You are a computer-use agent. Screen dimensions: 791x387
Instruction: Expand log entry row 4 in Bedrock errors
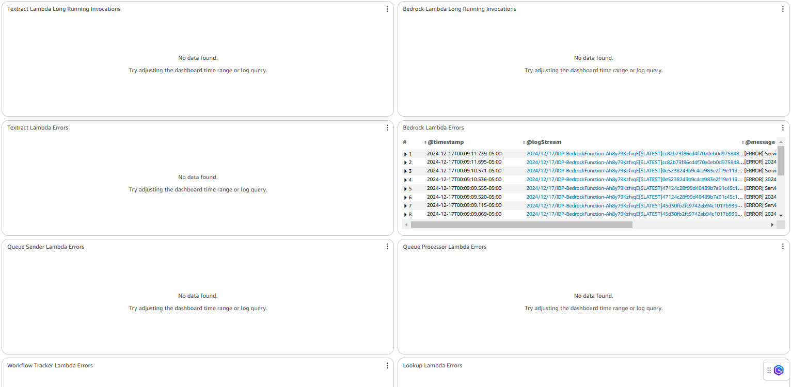tap(405, 179)
